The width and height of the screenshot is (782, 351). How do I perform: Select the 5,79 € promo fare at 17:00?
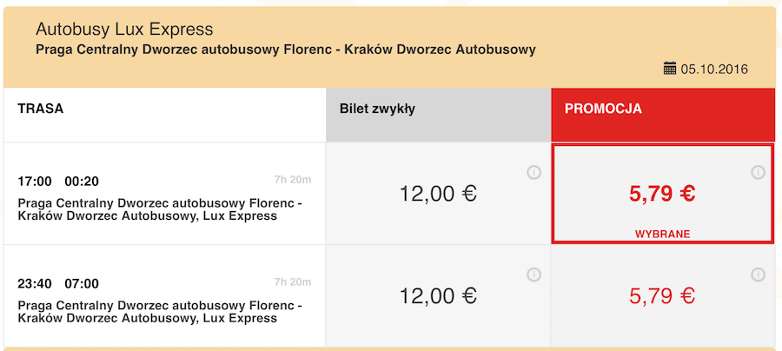(x=662, y=194)
